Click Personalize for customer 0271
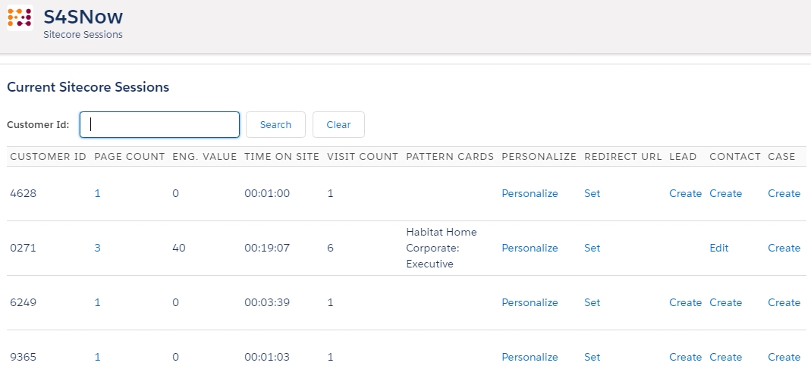Viewport: 811px width, 372px height. point(530,249)
